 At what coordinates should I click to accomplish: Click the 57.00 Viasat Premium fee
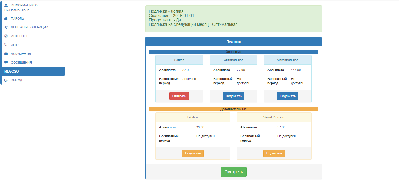(x=281, y=127)
